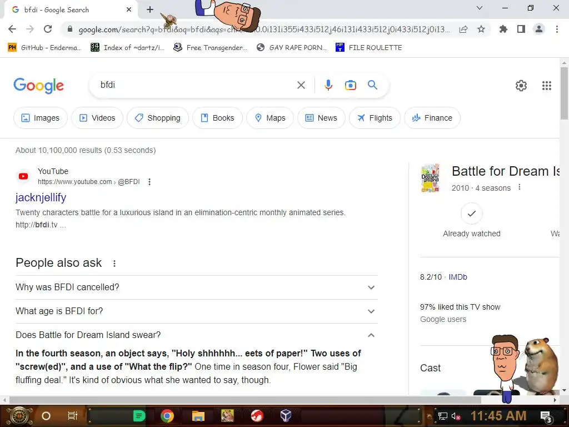Screen dimensions: 569x427
Task: Open the Chrome three-dot menu
Action: (x=557, y=29)
